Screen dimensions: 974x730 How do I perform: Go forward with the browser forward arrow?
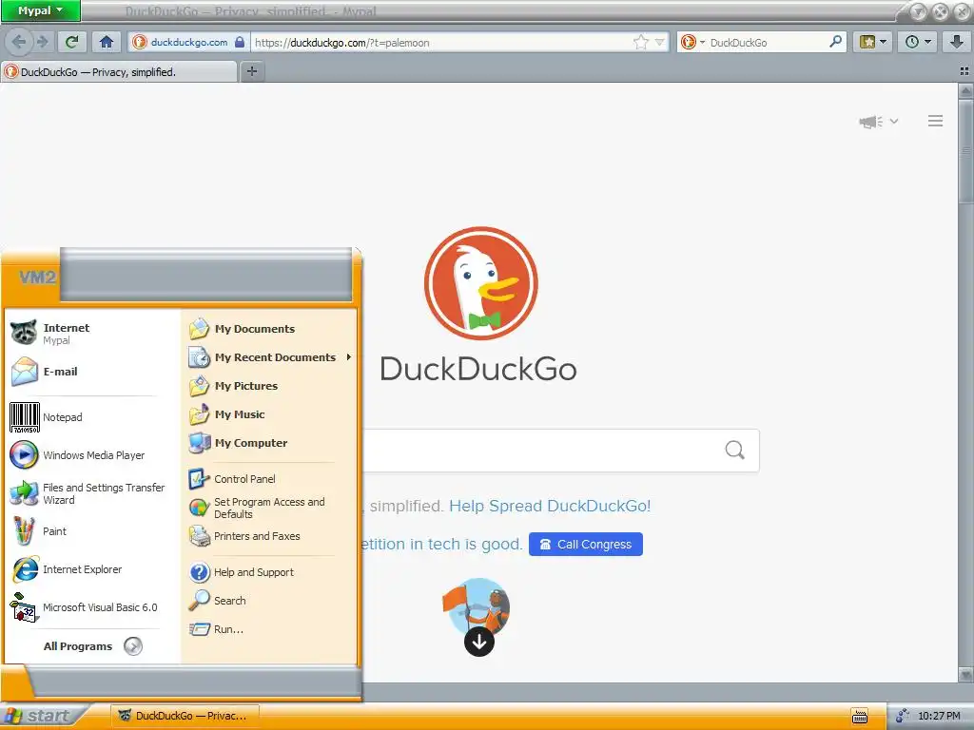point(42,42)
